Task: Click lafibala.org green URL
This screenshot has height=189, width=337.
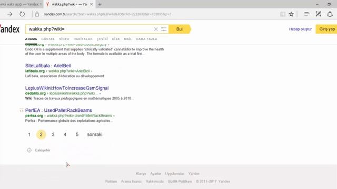Action: point(35,71)
